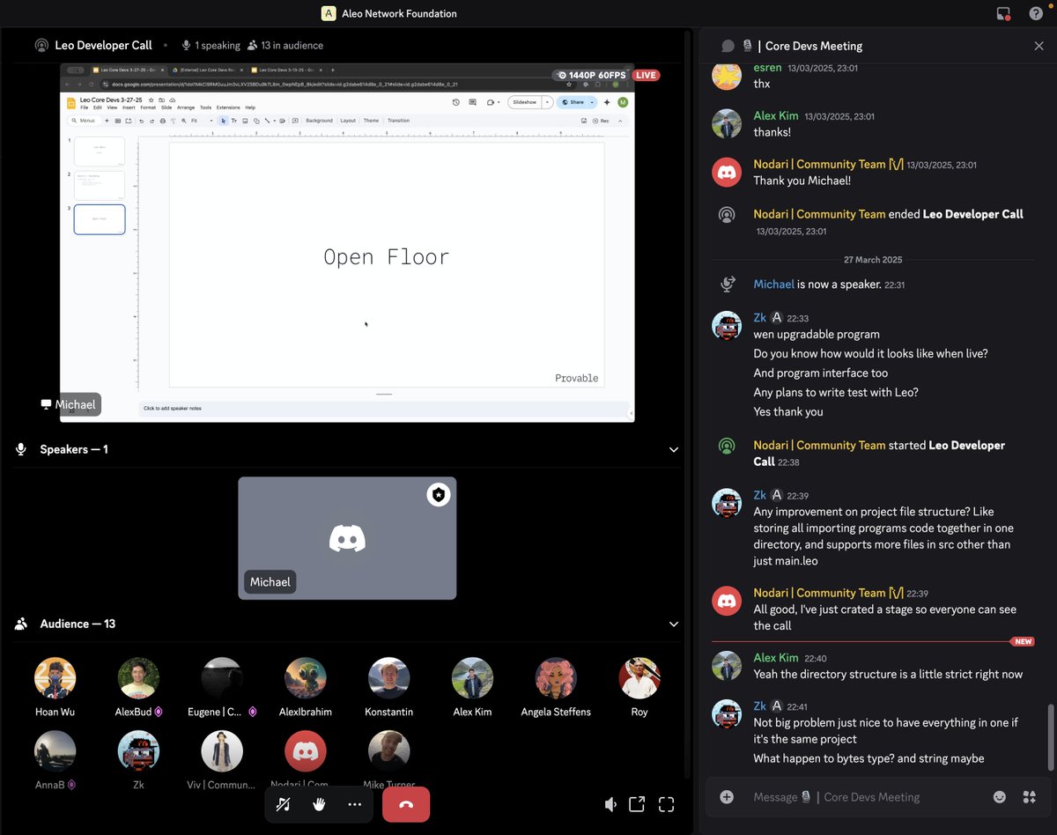Click the plus attach icon in message box

tap(727, 797)
